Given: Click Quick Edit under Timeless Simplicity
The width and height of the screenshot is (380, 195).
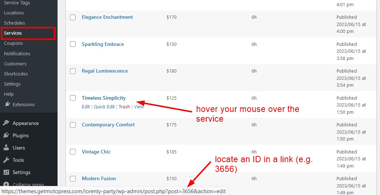Looking at the screenshot, I should pos(104,107).
